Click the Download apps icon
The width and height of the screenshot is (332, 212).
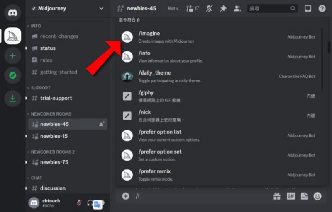(x=12, y=99)
